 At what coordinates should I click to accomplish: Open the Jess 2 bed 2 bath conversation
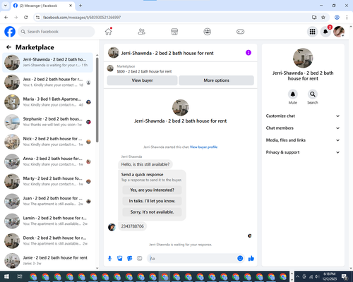[x=48, y=82]
